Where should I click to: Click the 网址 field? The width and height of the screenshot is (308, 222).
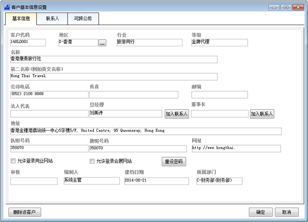tap(236, 149)
